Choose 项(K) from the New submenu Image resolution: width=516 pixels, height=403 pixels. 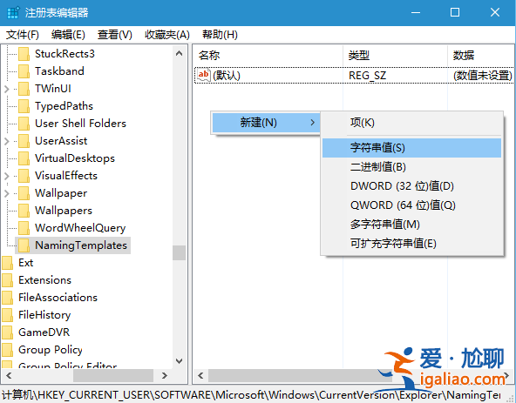[x=411, y=123]
